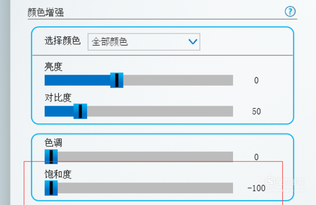
Task: Click the grey unfilled part of 亮度 track
Action: pyautogui.click(x=178, y=80)
